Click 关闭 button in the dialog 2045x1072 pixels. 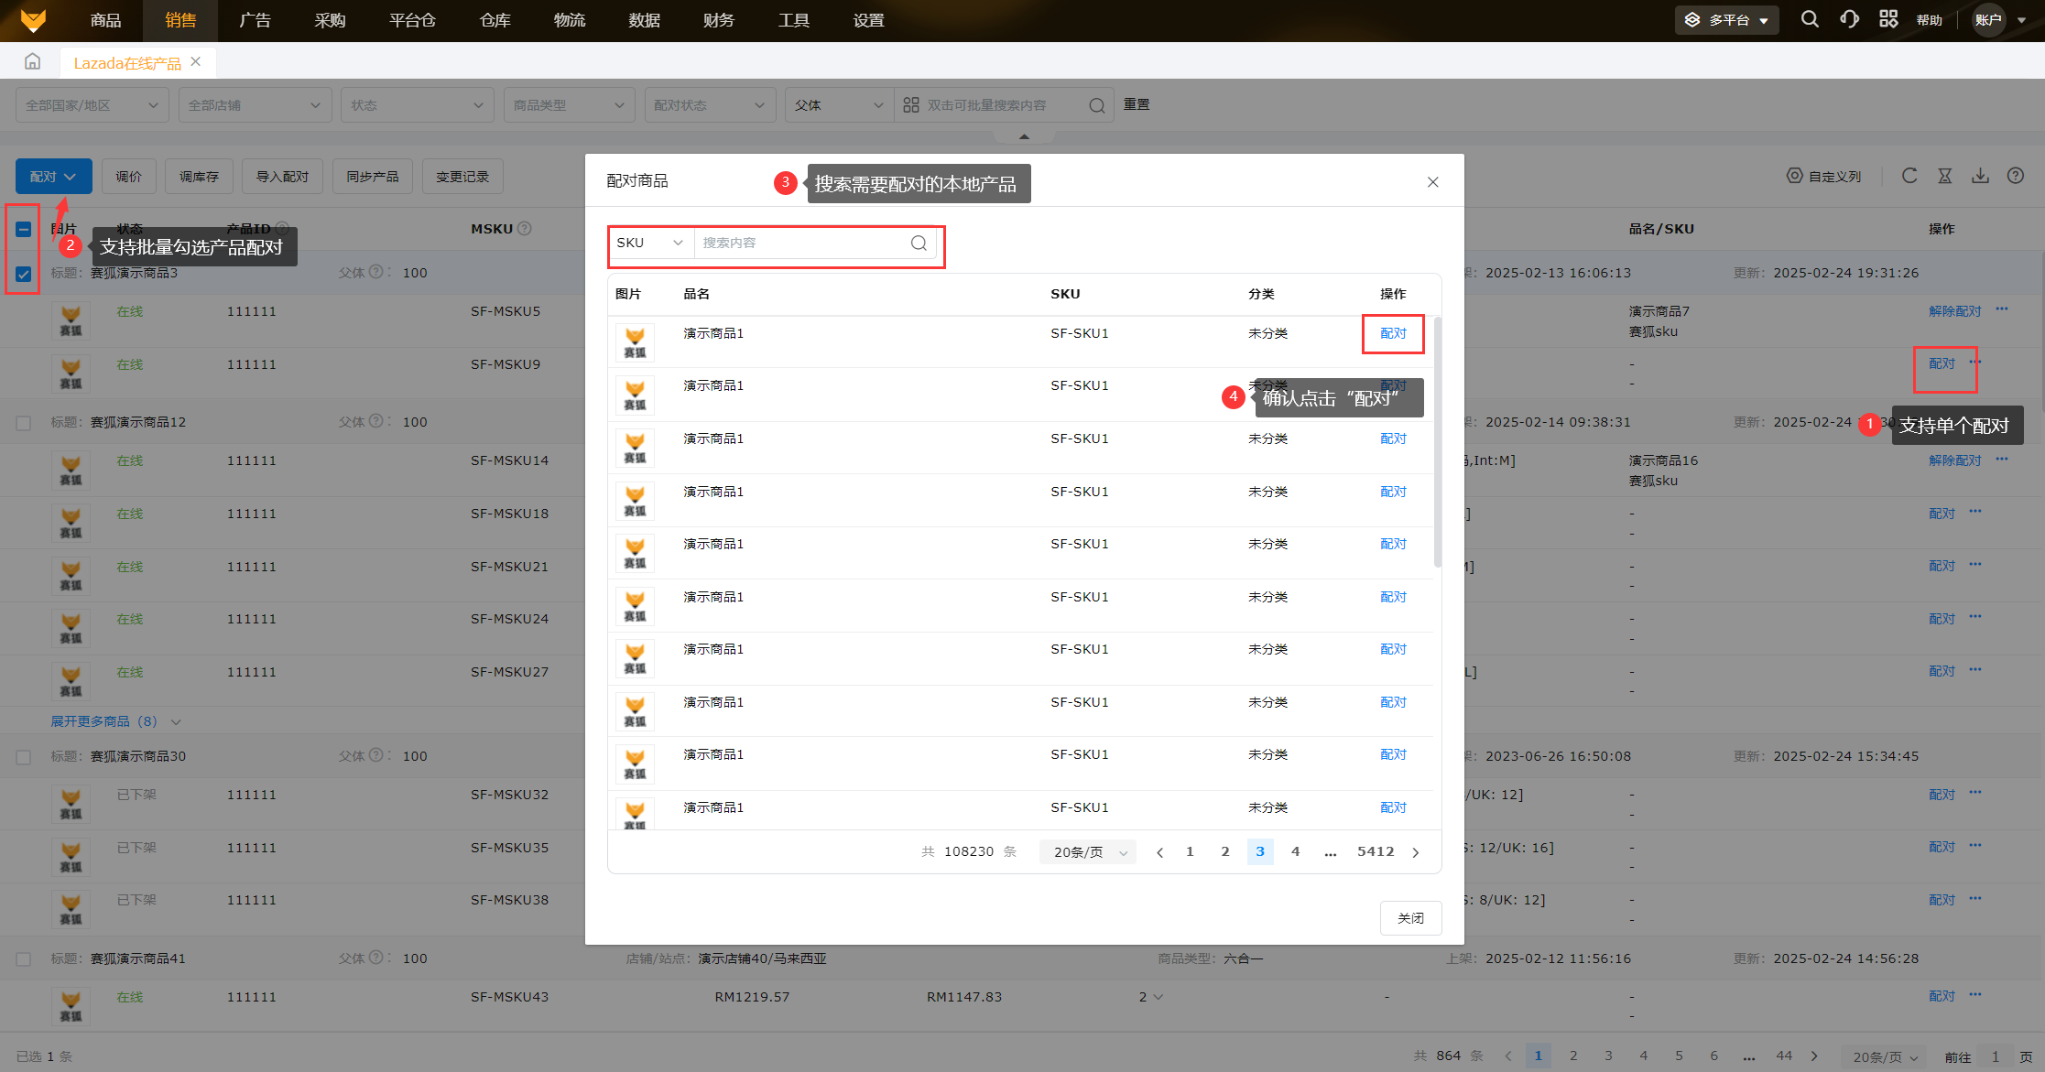tap(1410, 918)
